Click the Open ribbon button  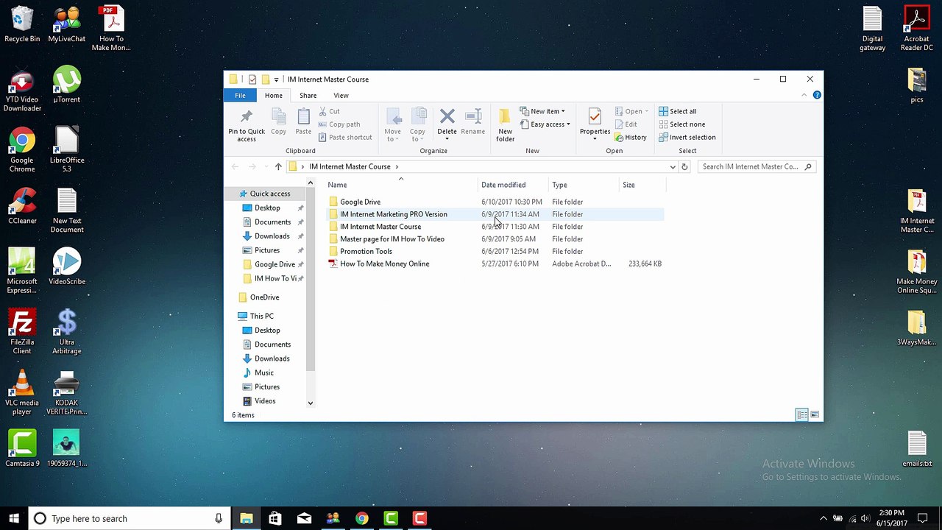point(632,111)
